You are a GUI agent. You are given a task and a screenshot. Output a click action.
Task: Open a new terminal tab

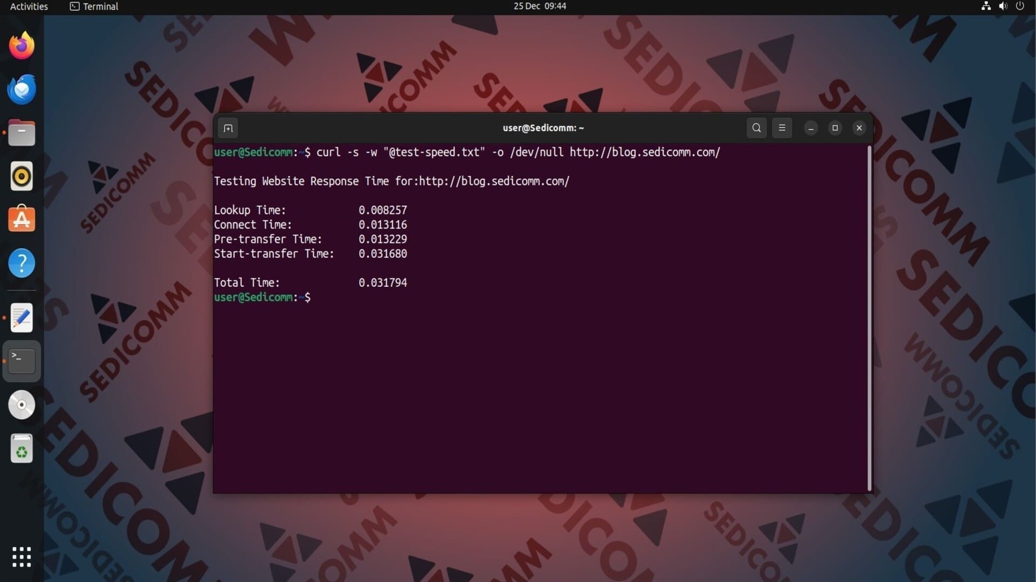coord(228,128)
